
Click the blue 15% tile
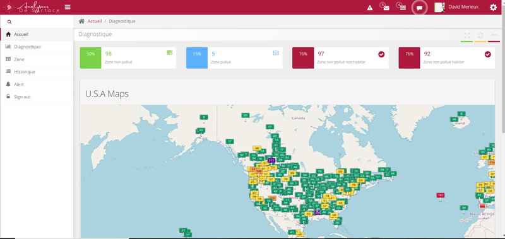point(197,58)
